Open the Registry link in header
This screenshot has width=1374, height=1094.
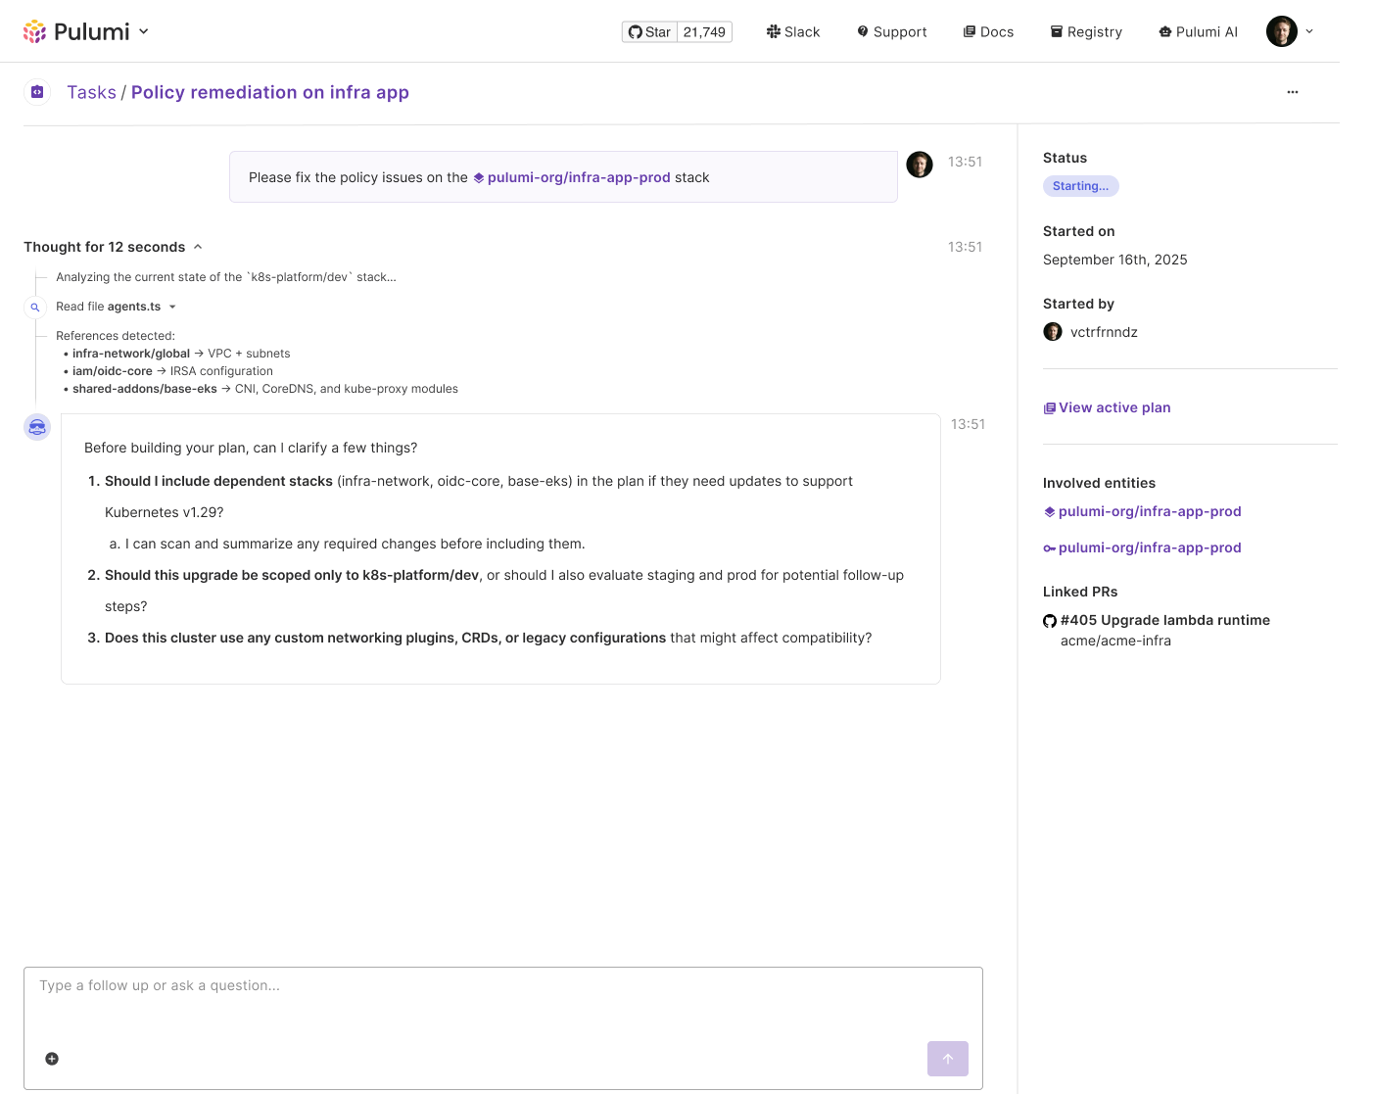tap(1086, 32)
